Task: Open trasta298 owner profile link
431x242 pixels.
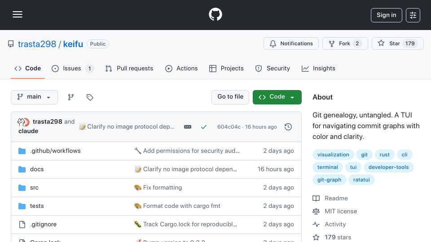Action: [x=37, y=44]
